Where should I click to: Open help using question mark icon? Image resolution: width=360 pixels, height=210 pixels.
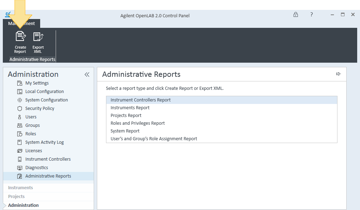[311, 14]
